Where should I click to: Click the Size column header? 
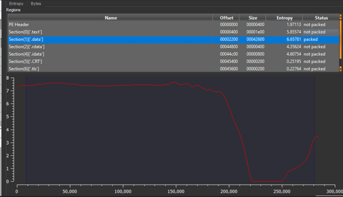pos(253,18)
